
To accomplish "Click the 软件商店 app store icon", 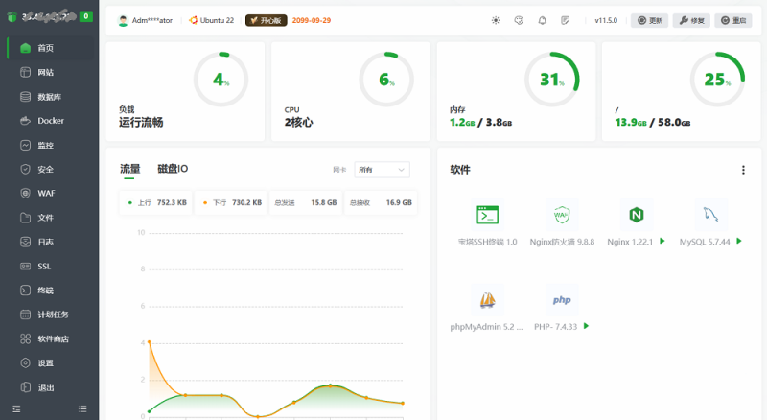I will click(x=26, y=338).
